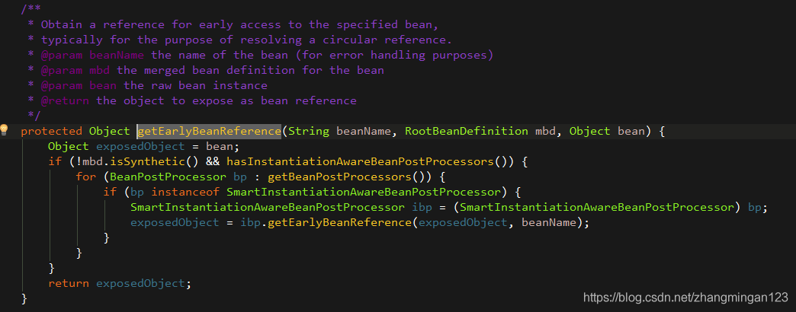Select the highlighted getEarlyBeanReference method name

coord(209,131)
